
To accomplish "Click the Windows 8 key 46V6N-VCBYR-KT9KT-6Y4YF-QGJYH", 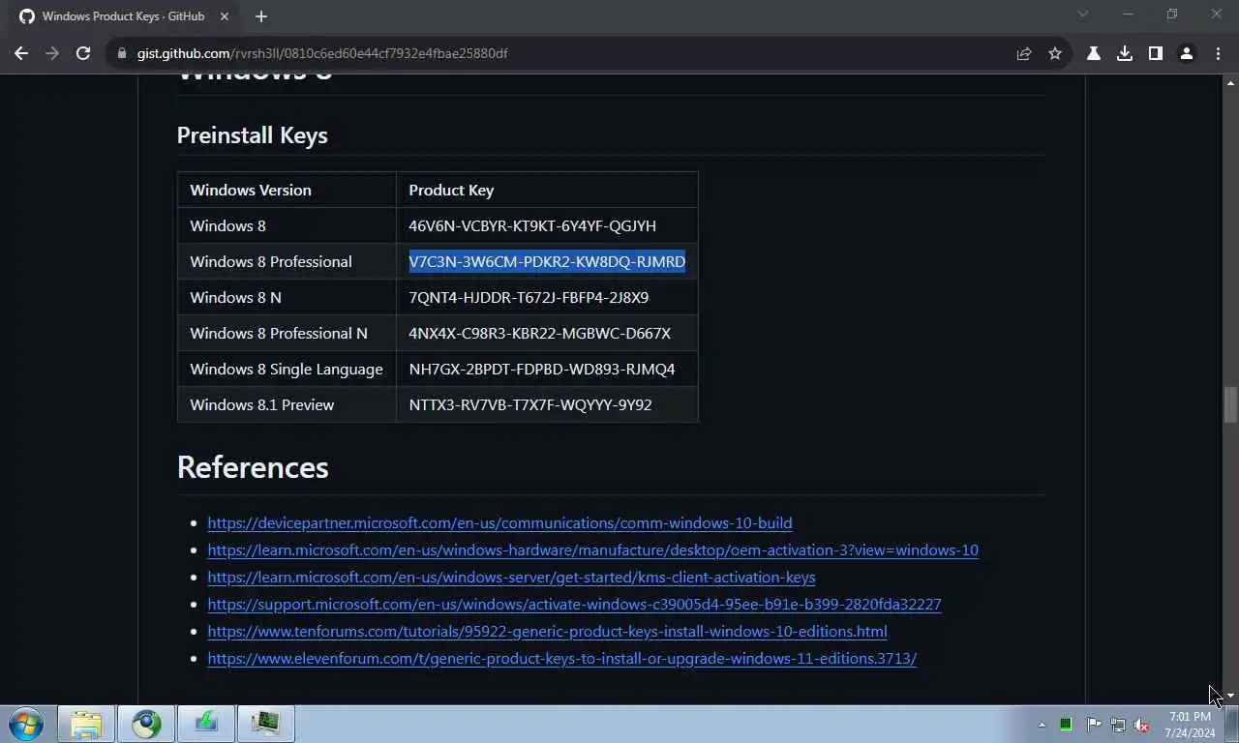I will tap(532, 225).
